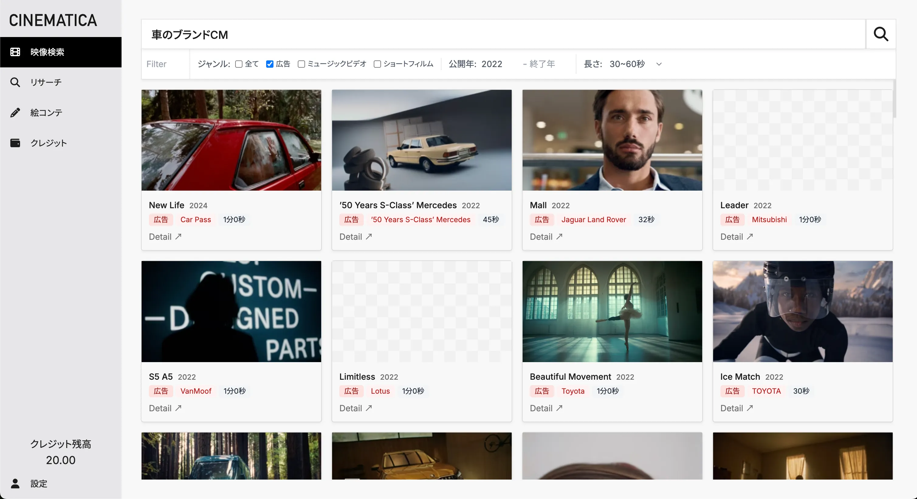Click the forest car thumbnail in the bottom row
917x499 pixels.
[231, 456]
